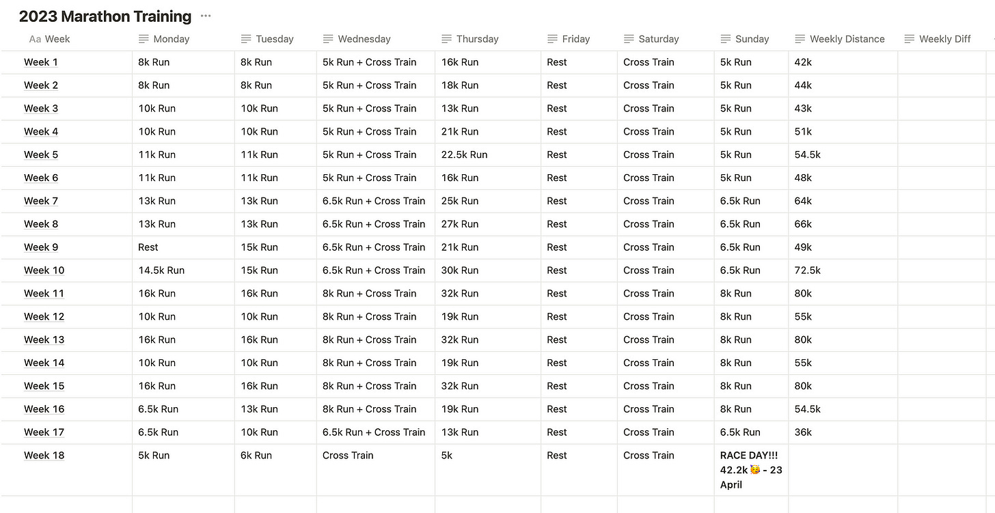Select Week 9 Tuesday 15k Run cell

[275, 247]
